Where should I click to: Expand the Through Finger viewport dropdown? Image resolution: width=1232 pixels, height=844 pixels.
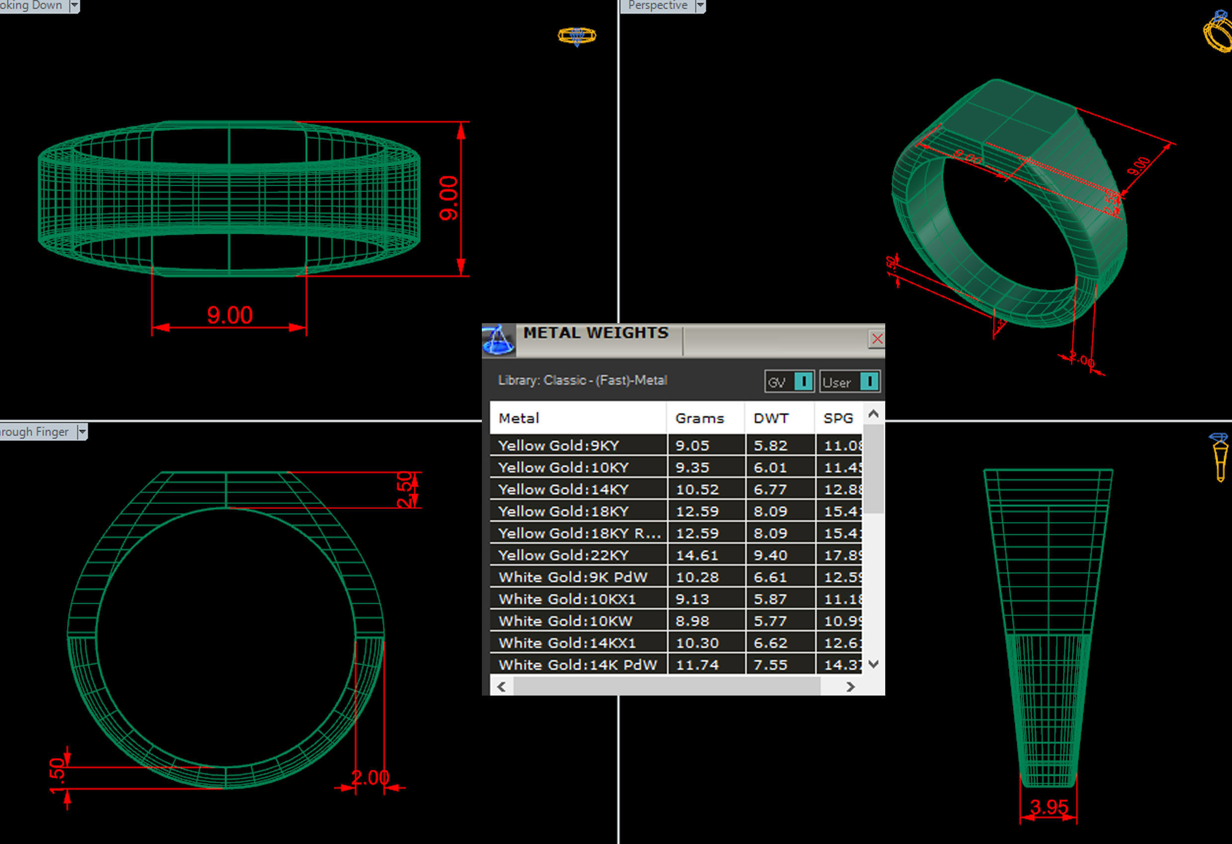coord(82,432)
